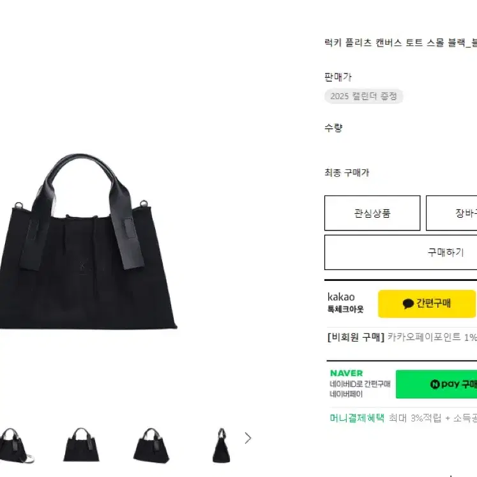Click the main black tote bag image

pyautogui.click(x=88, y=241)
